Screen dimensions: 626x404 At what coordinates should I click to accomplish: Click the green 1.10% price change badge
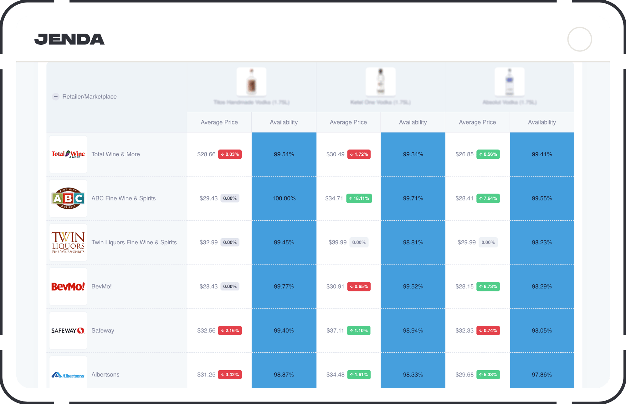coord(359,331)
